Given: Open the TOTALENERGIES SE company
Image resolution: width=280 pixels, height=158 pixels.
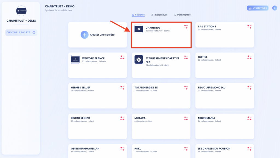Looking at the screenshot, I should coord(146,88).
